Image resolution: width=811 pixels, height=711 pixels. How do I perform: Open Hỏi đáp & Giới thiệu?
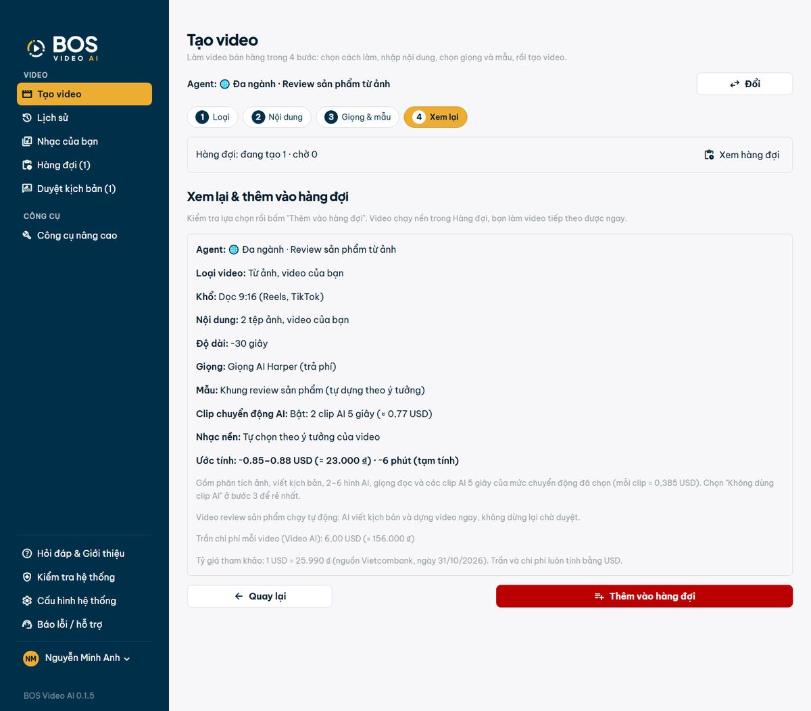coord(84,554)
